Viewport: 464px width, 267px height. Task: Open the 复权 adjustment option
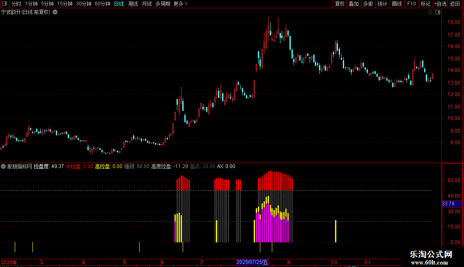[340, 4]
